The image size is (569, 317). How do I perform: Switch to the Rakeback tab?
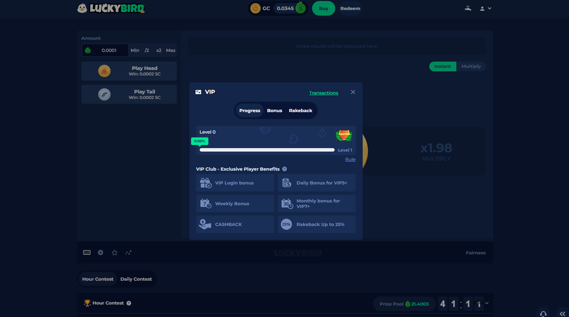[x=301, y=110]
